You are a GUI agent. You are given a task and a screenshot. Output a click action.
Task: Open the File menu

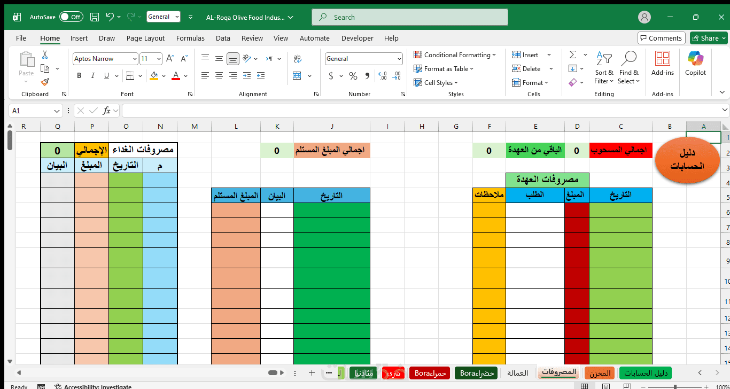(21, 38)
